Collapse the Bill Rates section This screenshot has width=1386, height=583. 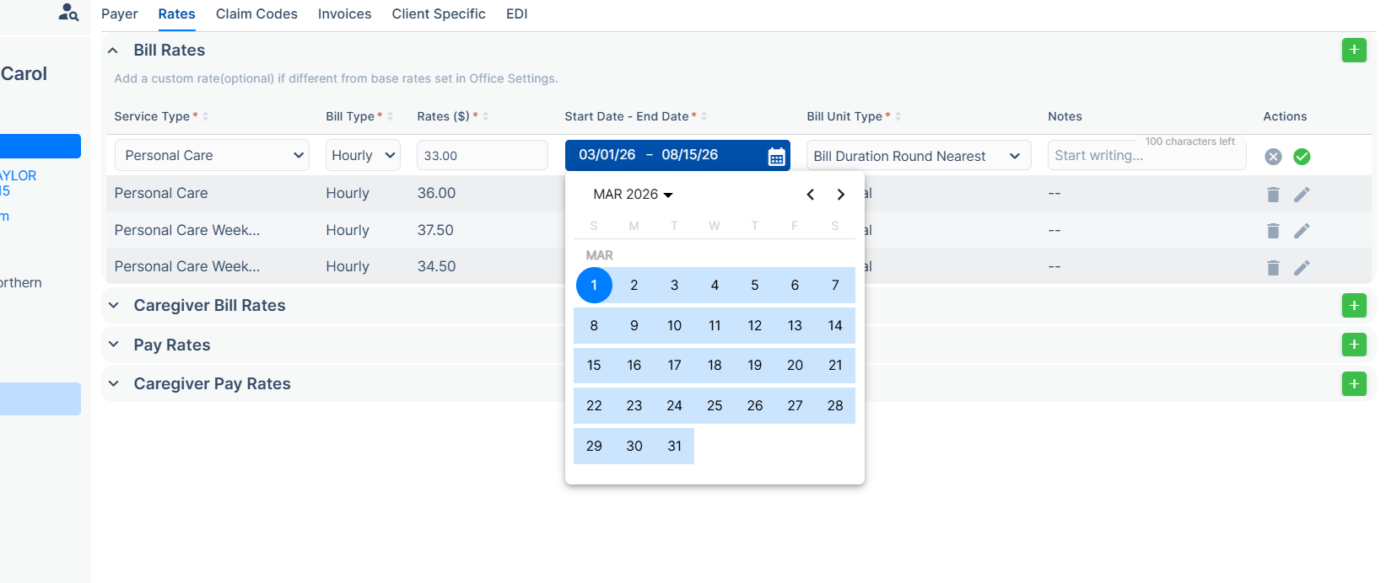pyautogui.click(x=113, y=51)
